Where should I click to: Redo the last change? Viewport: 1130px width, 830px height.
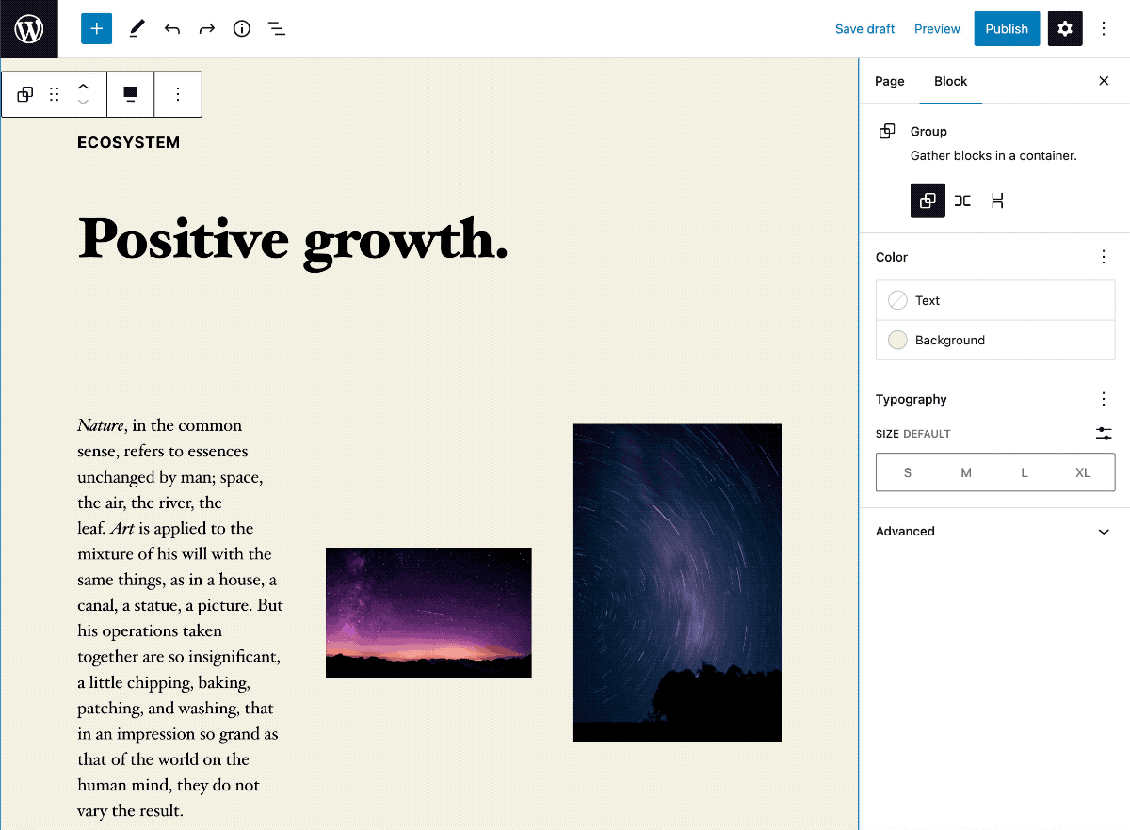207,29
